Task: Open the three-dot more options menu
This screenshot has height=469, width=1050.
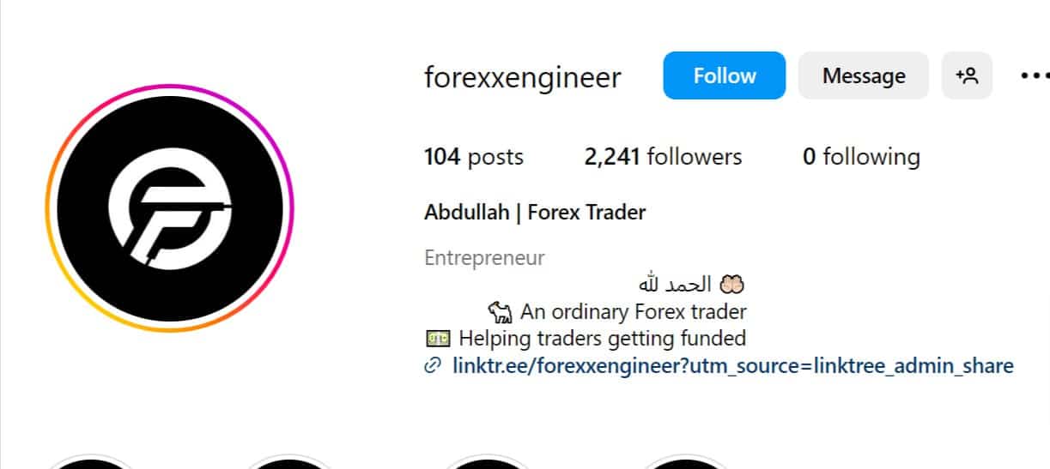Action: (x=1034, y=75)
